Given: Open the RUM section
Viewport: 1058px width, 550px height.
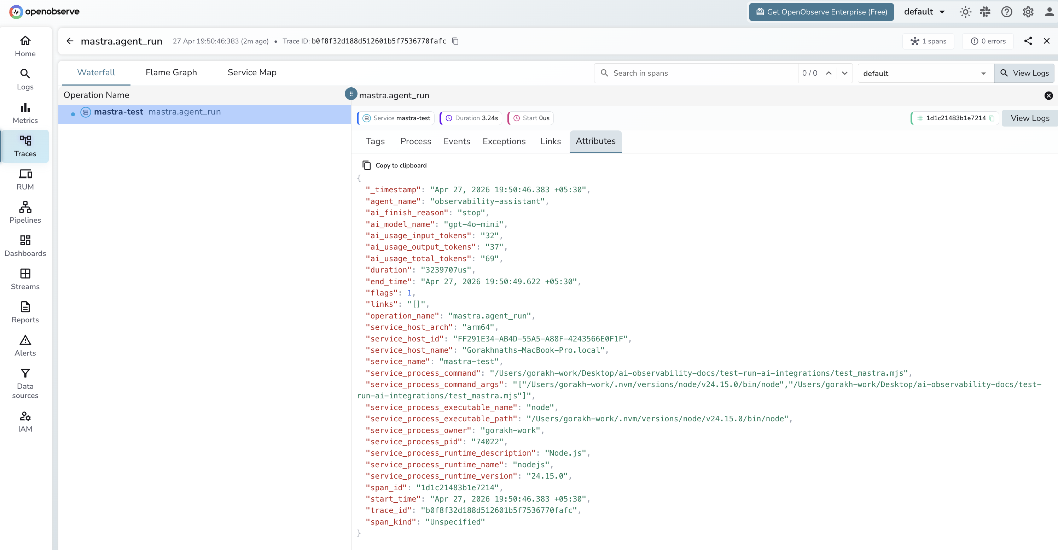Looking at the screenshot, I should [x=25, y=179].
